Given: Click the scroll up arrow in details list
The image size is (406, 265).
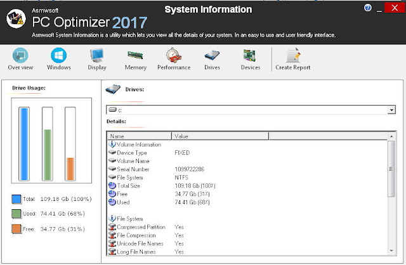Looking at the screenshot, I should 391,136.
